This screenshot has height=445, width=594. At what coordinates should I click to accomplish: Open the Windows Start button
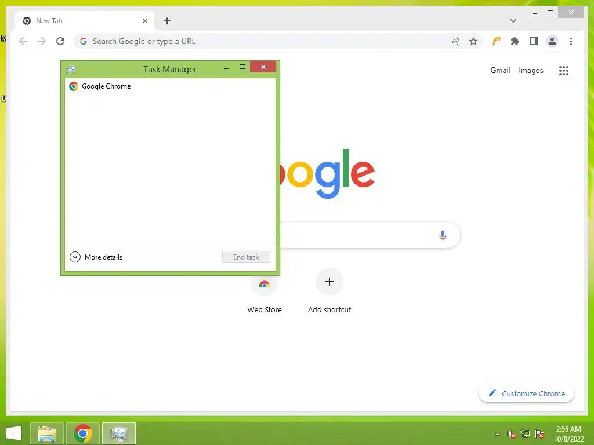[14, 433]
